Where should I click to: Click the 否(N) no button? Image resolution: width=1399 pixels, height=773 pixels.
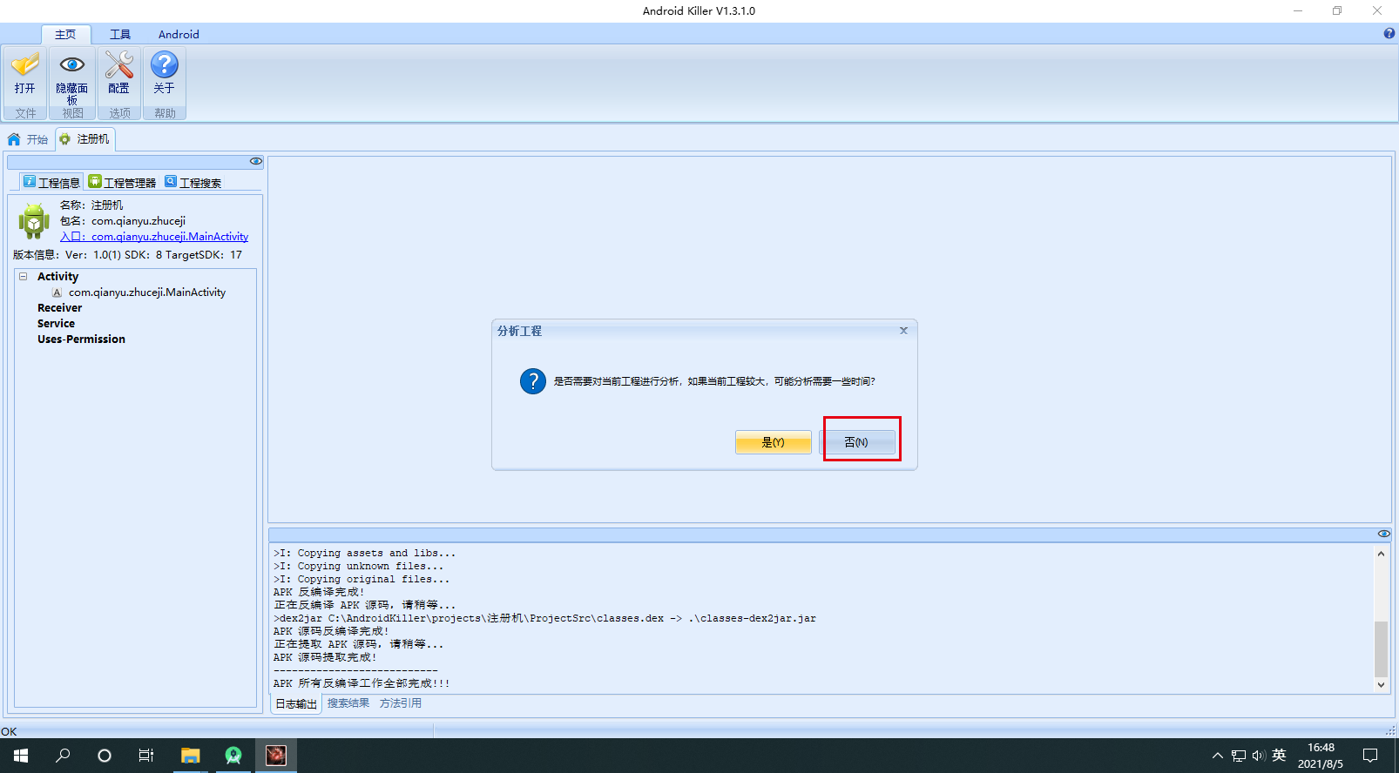856,442
